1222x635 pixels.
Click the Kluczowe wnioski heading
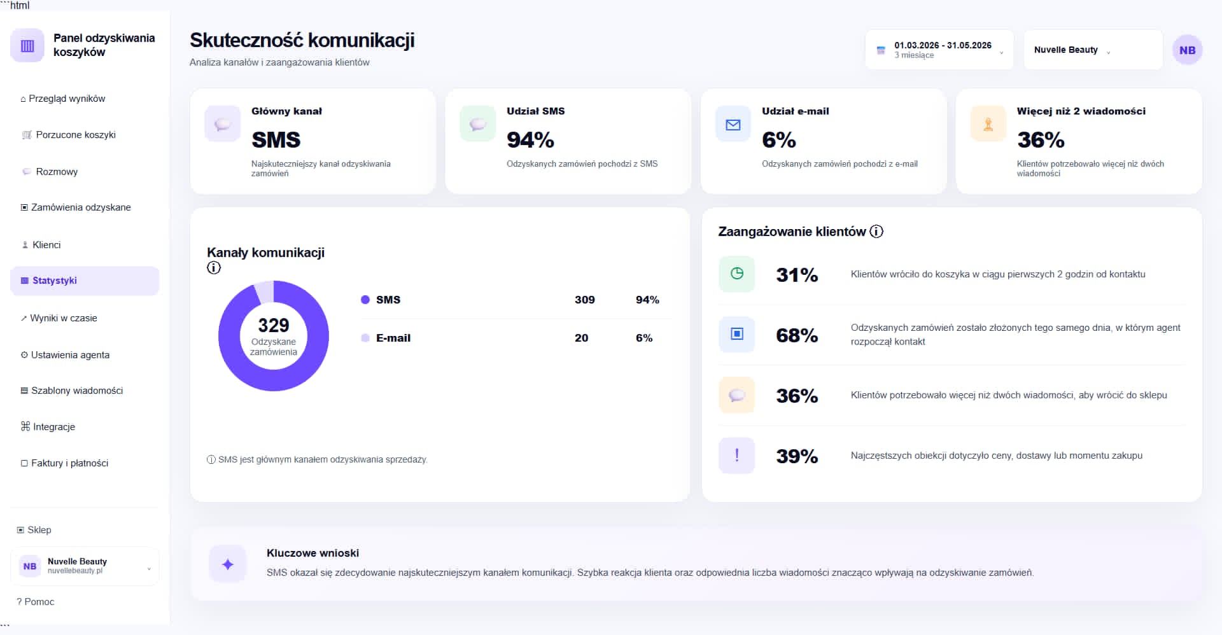tap(313, 553)
